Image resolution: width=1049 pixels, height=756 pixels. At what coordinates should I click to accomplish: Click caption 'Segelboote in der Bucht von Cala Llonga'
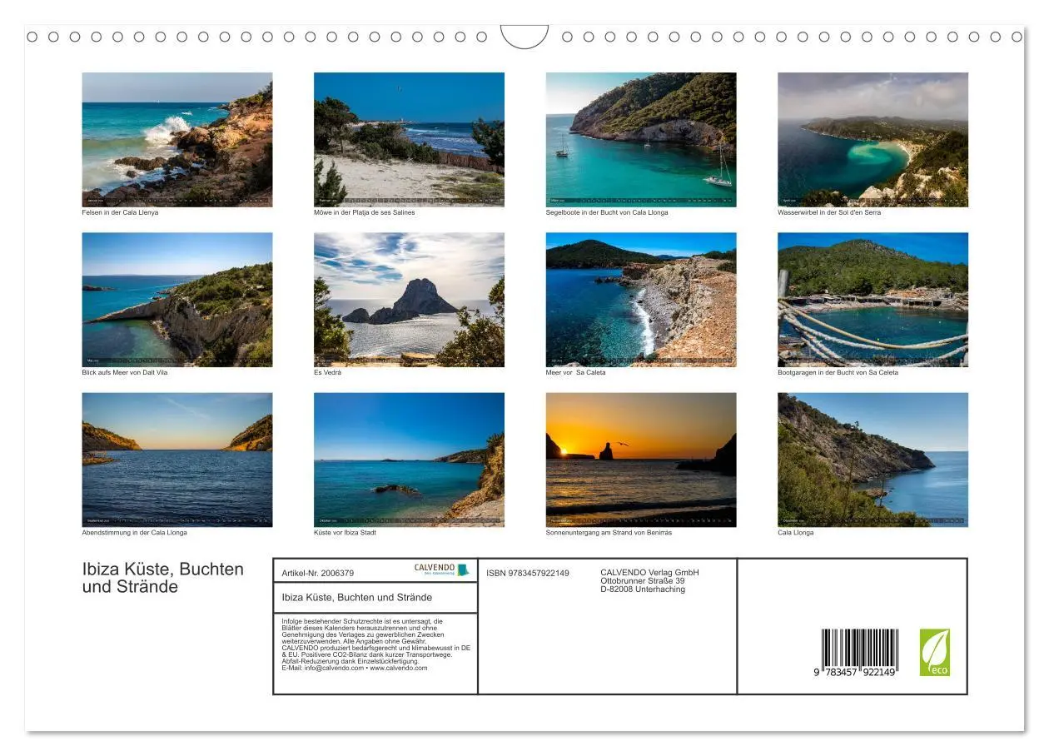607,212
